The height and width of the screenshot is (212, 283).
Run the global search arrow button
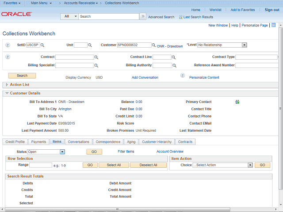[x=142, y=16]
